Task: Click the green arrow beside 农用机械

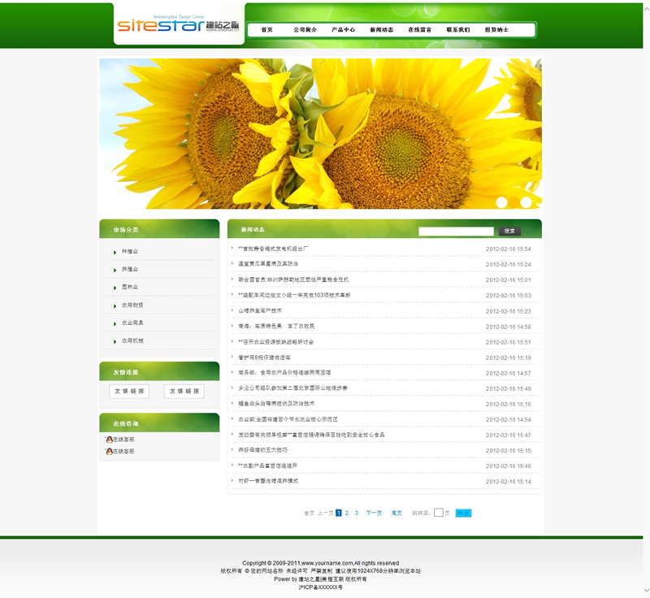Action: [x=115, y=341]
